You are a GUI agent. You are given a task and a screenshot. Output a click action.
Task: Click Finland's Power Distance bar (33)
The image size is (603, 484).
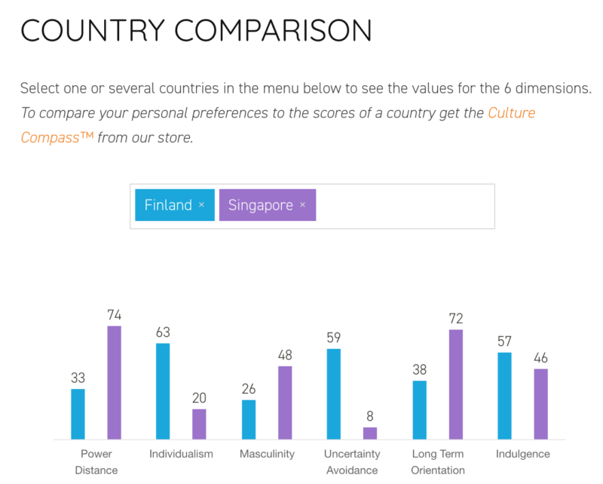[78, 414]
